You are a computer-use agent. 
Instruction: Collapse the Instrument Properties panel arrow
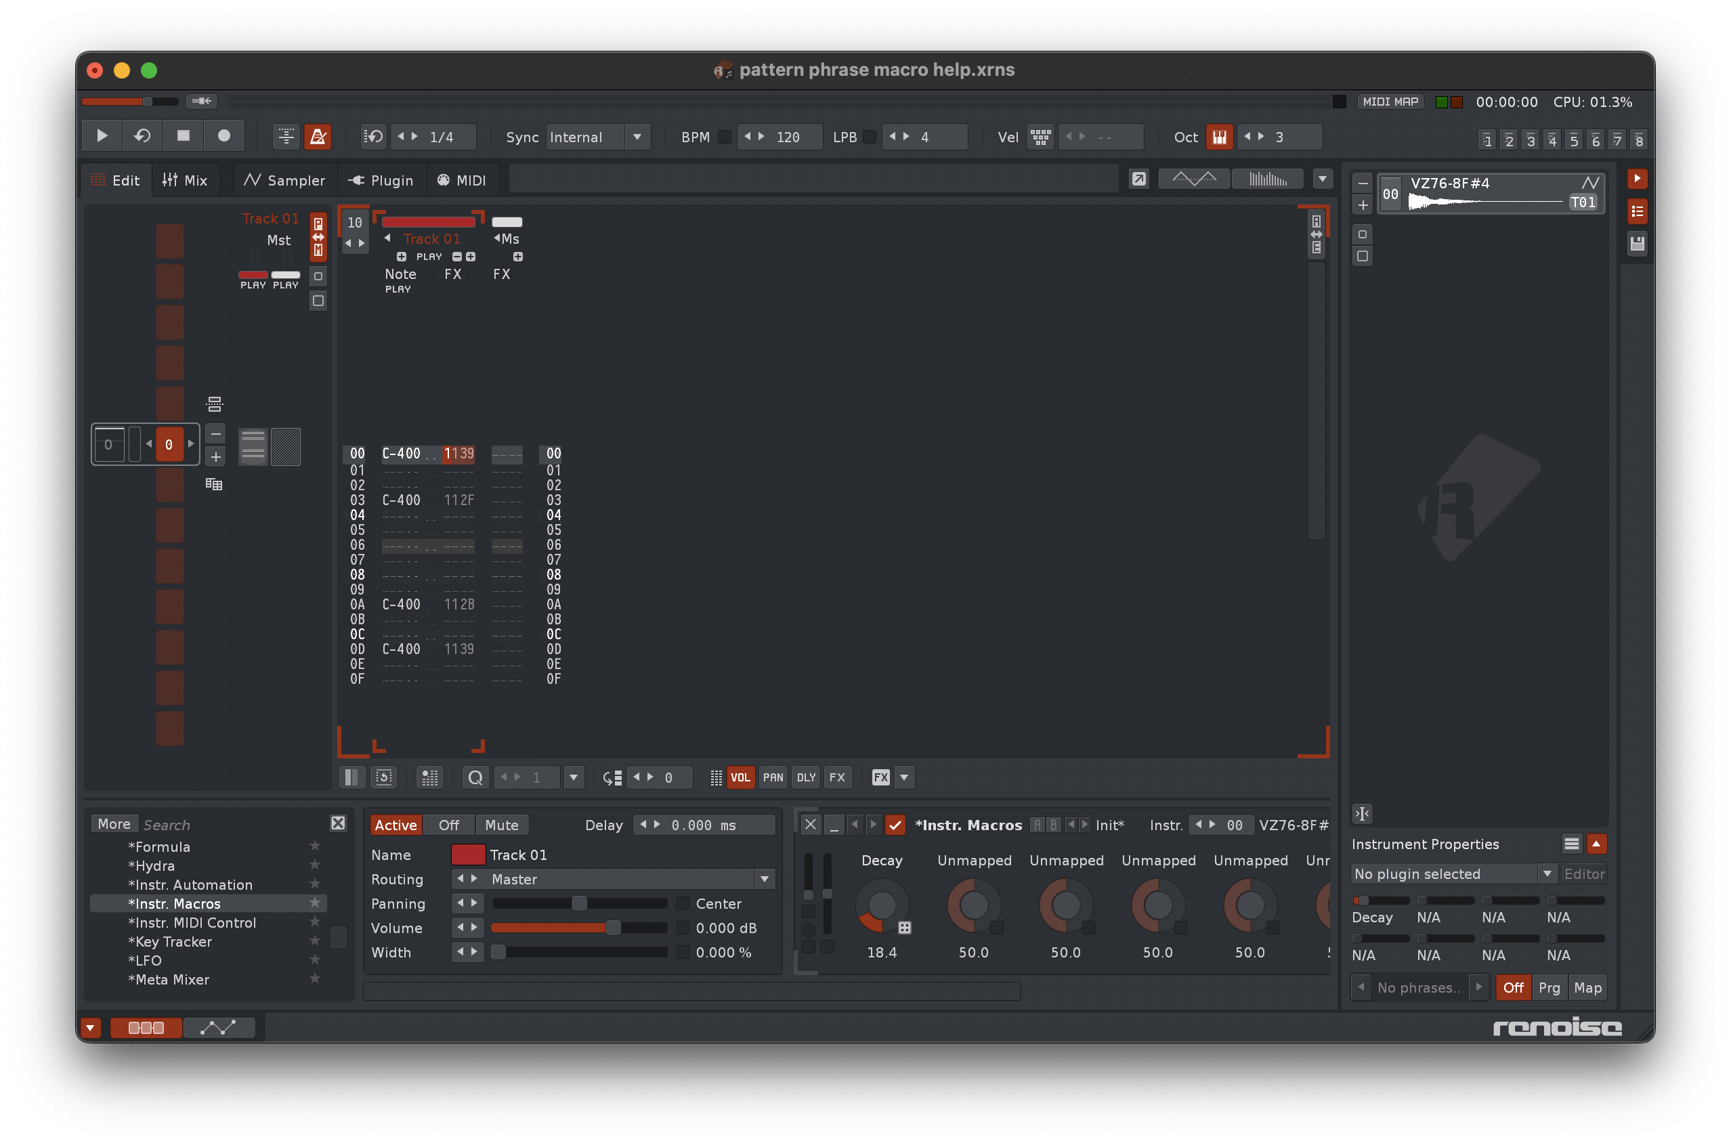coord(1596,844)
